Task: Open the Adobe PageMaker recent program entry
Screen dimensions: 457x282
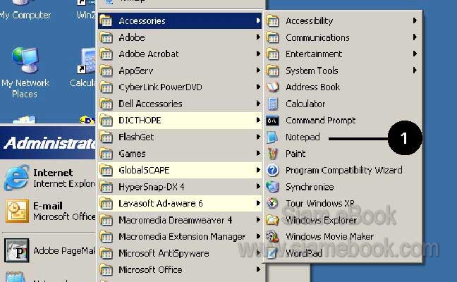Action: [x=49, y=250]
